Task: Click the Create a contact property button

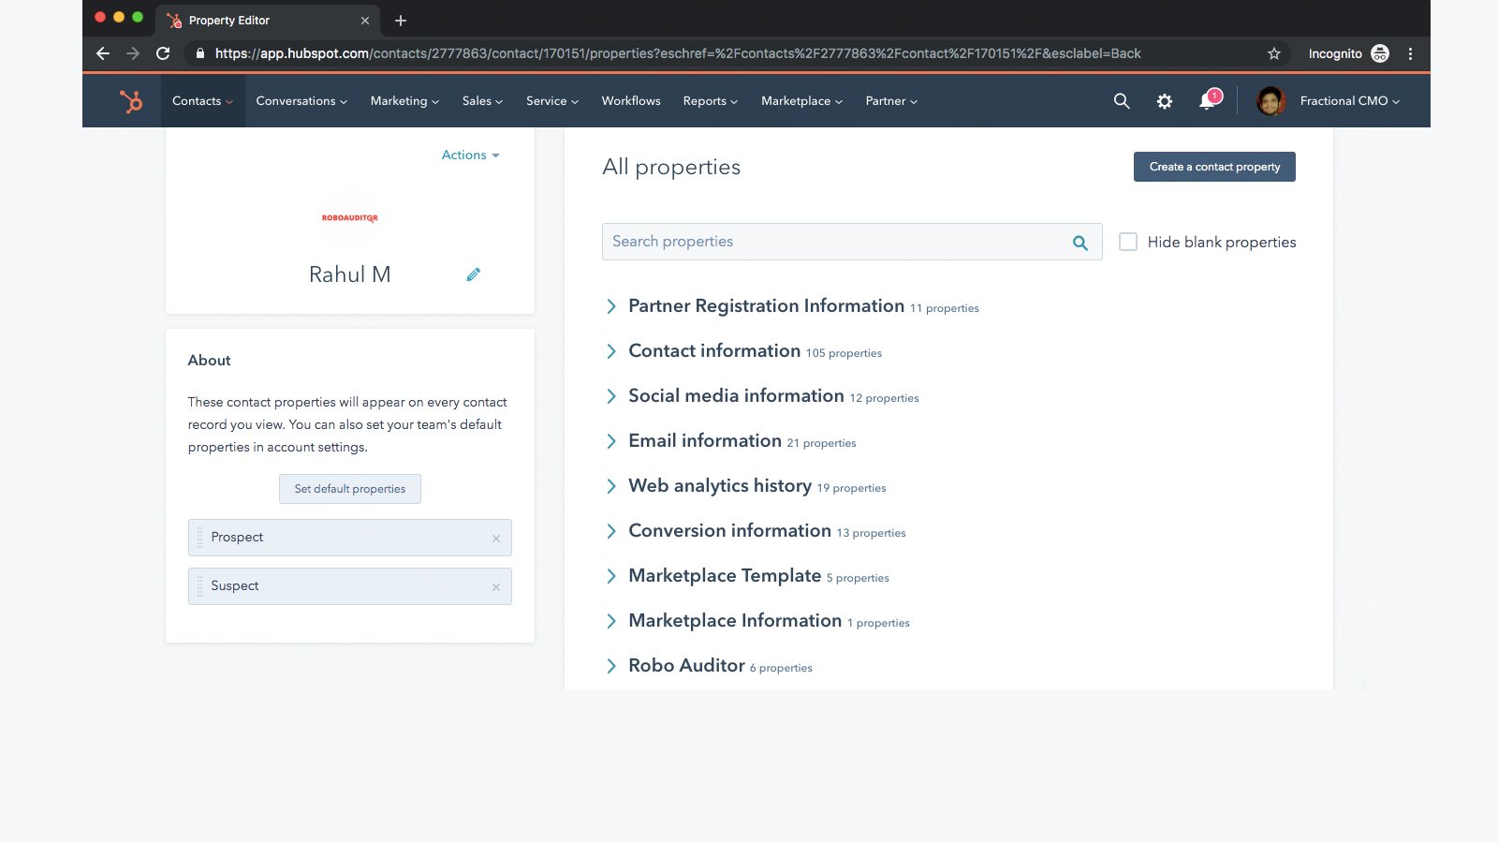Action: click(1214, 167)
